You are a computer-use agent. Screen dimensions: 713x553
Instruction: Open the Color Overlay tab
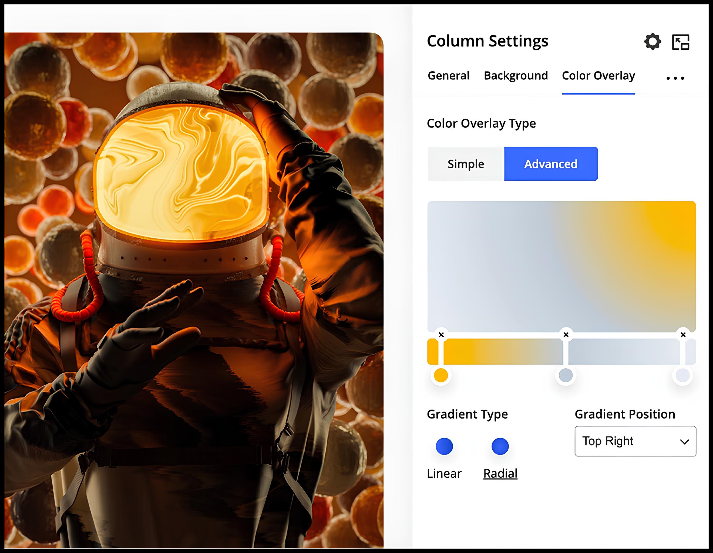[x=598, y=76]
